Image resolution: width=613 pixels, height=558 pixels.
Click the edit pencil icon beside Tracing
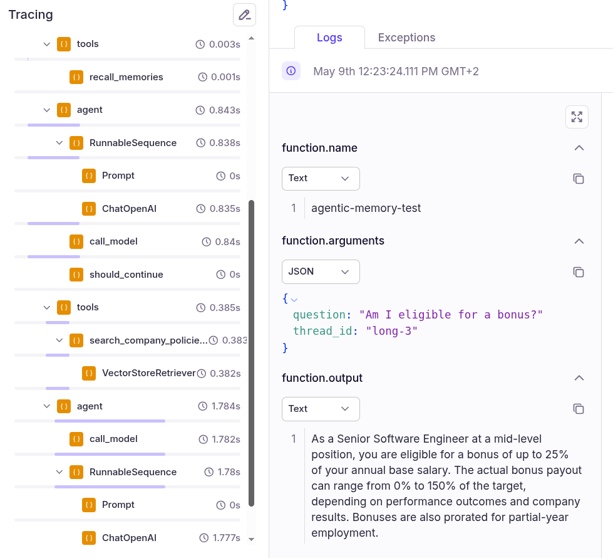click(x=244, y=15)
